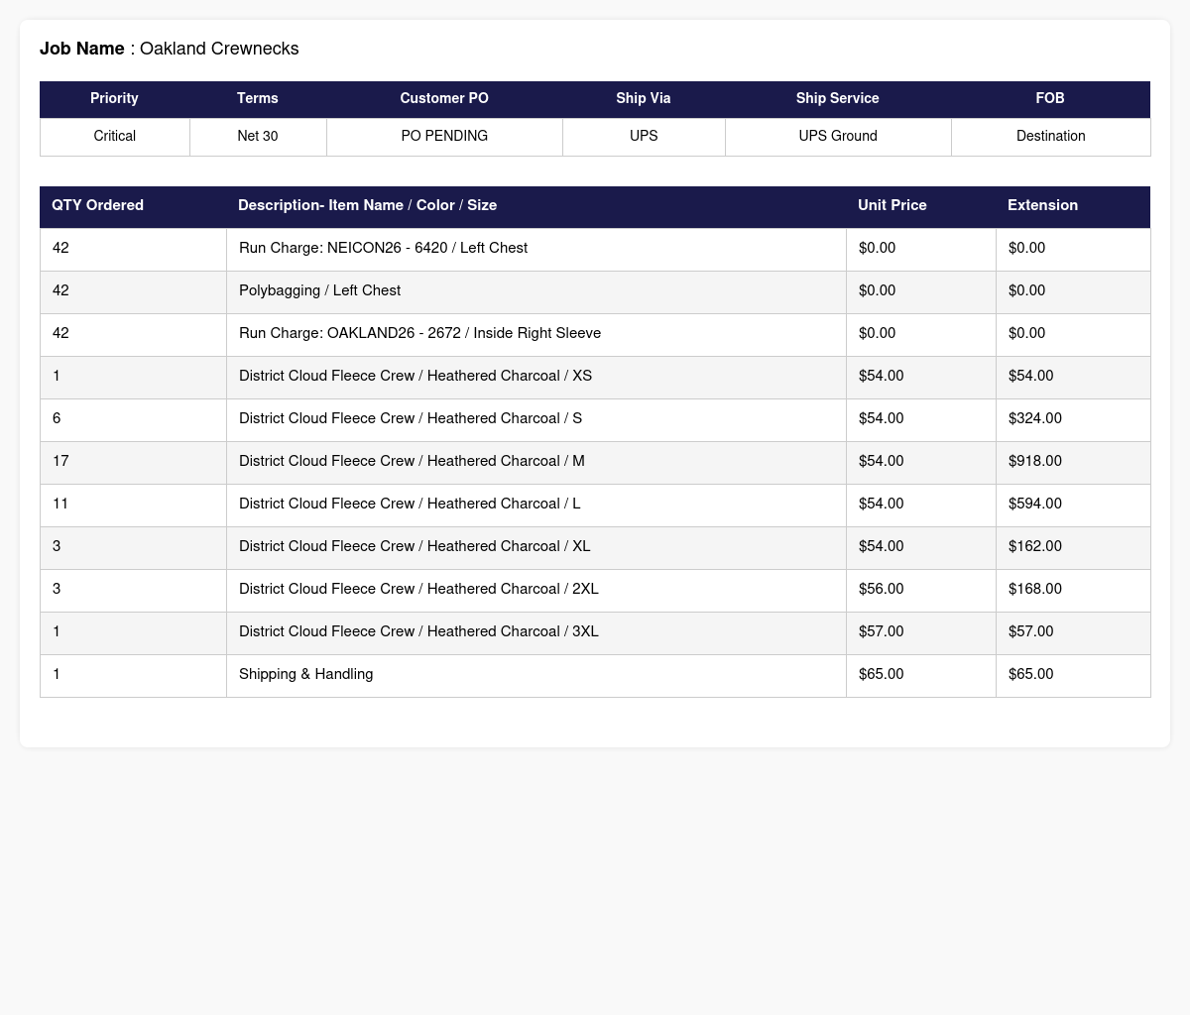Click $0.00 extension in OAKLAND26 row

[1027, 333]
